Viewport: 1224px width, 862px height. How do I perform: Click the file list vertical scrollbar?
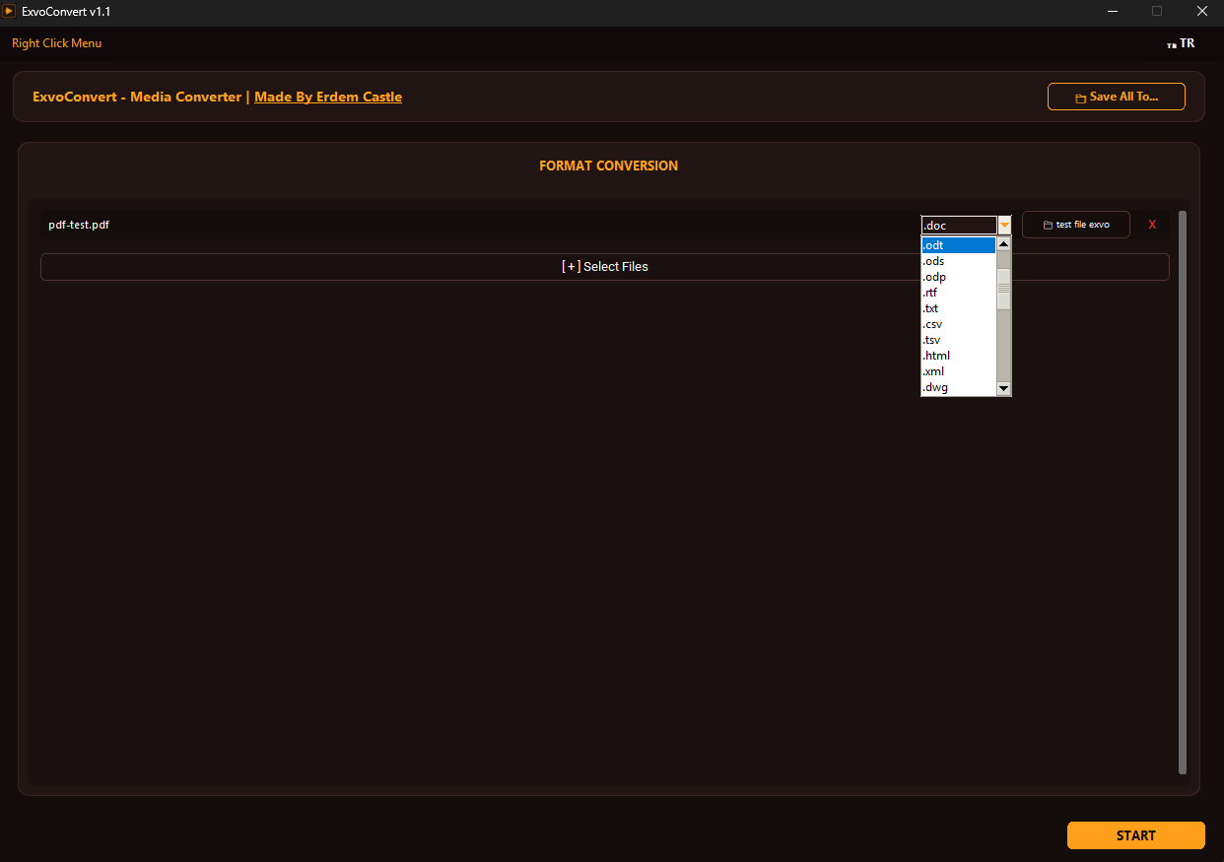[x=1183, y=493]
